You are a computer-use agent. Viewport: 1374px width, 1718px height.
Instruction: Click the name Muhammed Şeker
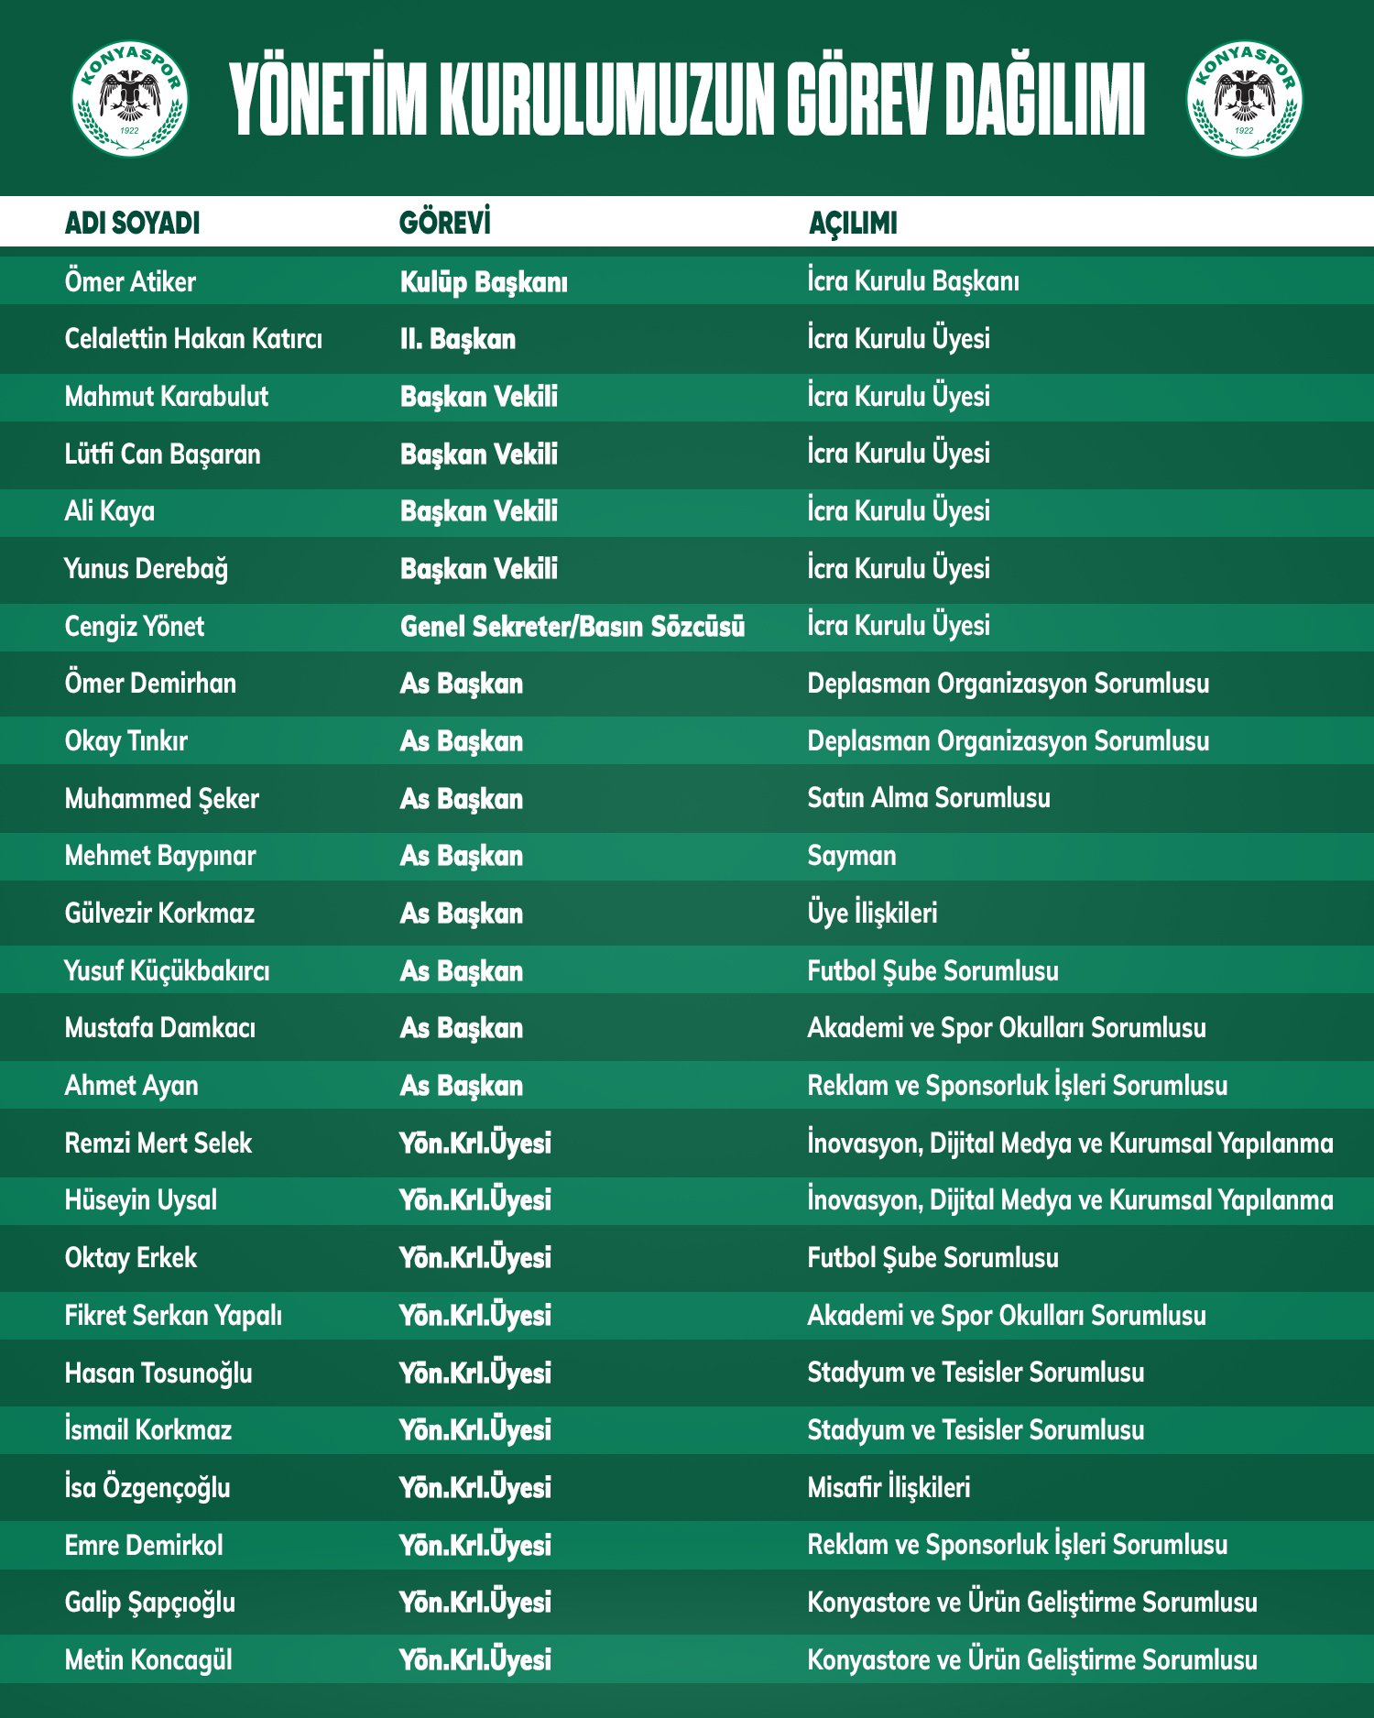coord(162,799)
